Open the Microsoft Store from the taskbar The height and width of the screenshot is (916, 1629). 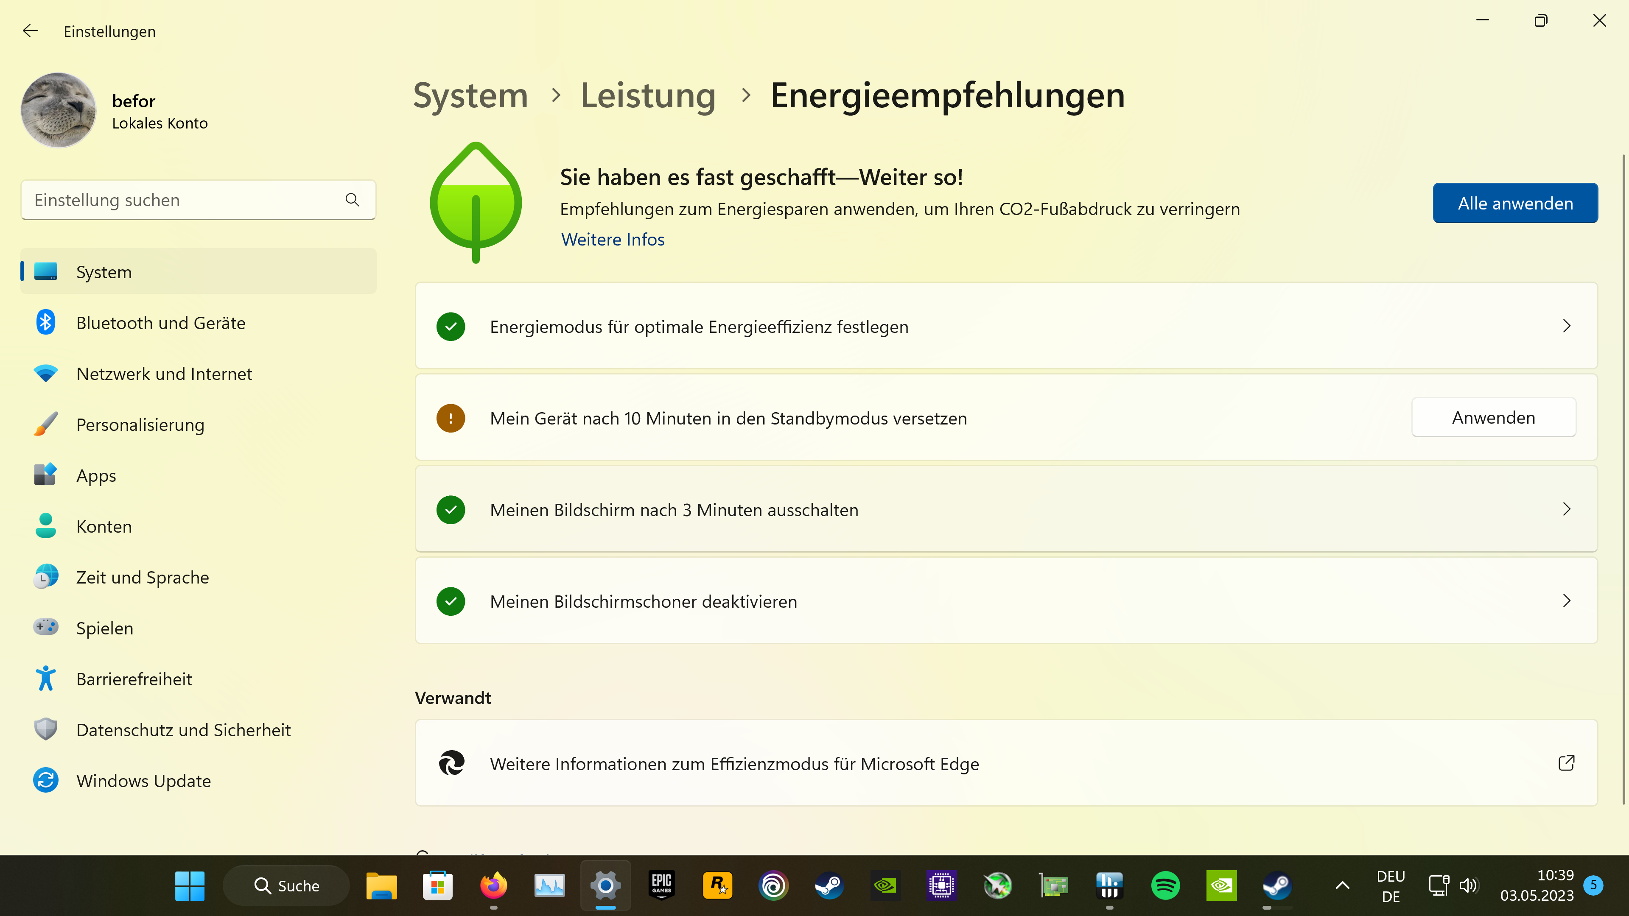437,885
